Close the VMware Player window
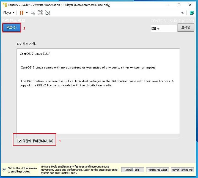The width and height of the screenshot is (198, 178). 190,5
